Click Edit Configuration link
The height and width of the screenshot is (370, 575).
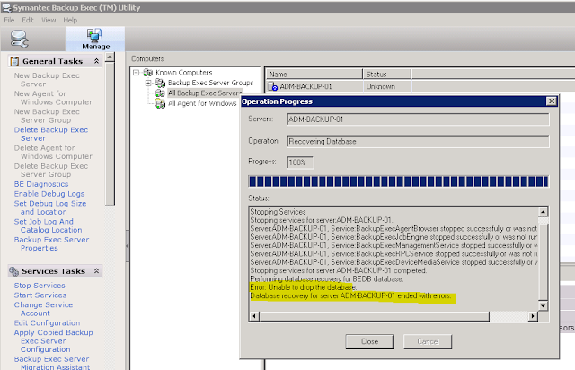[47, 322]
